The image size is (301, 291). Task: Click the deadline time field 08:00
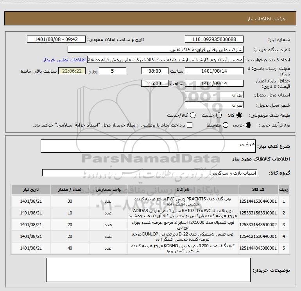[155, 71]
